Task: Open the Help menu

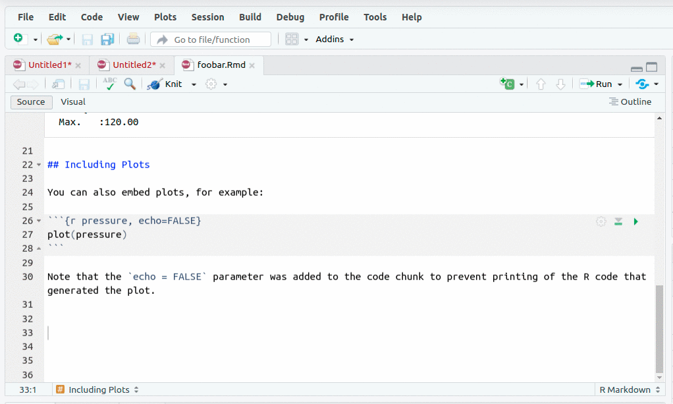Action: pos(412,17)
